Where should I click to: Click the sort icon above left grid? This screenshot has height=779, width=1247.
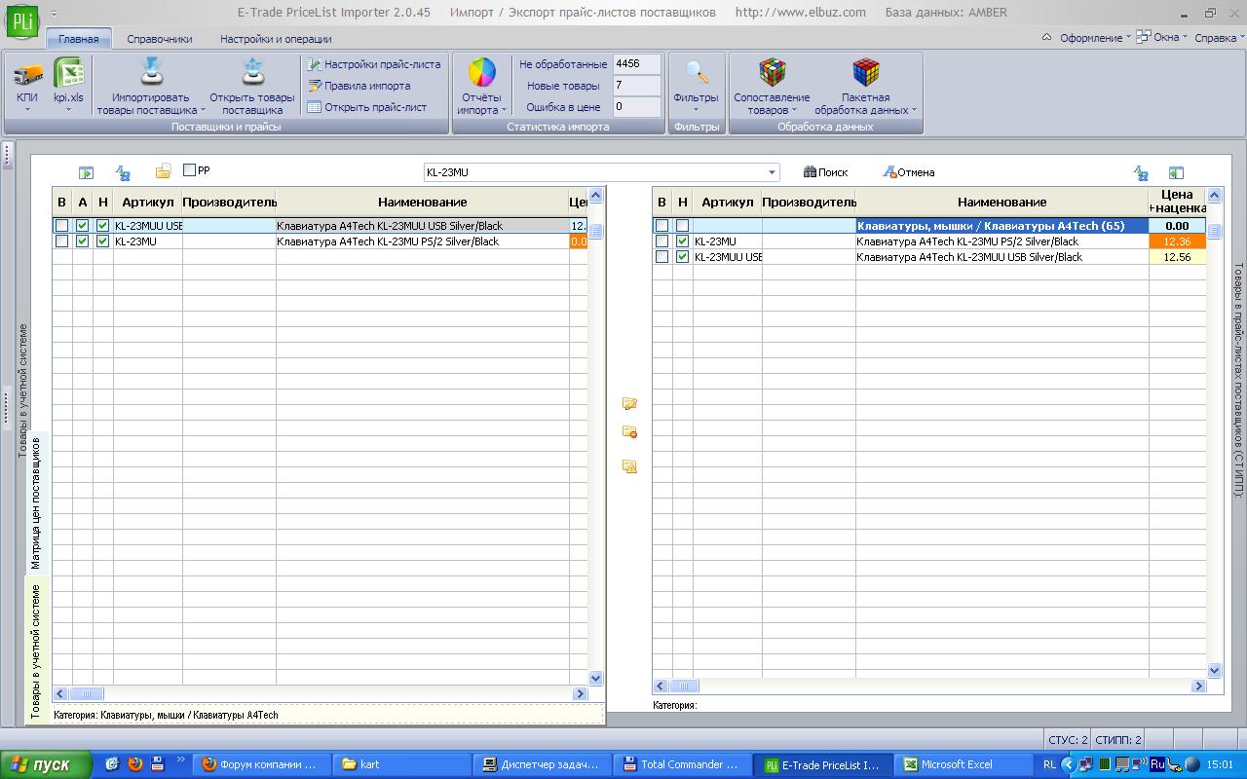123,173
